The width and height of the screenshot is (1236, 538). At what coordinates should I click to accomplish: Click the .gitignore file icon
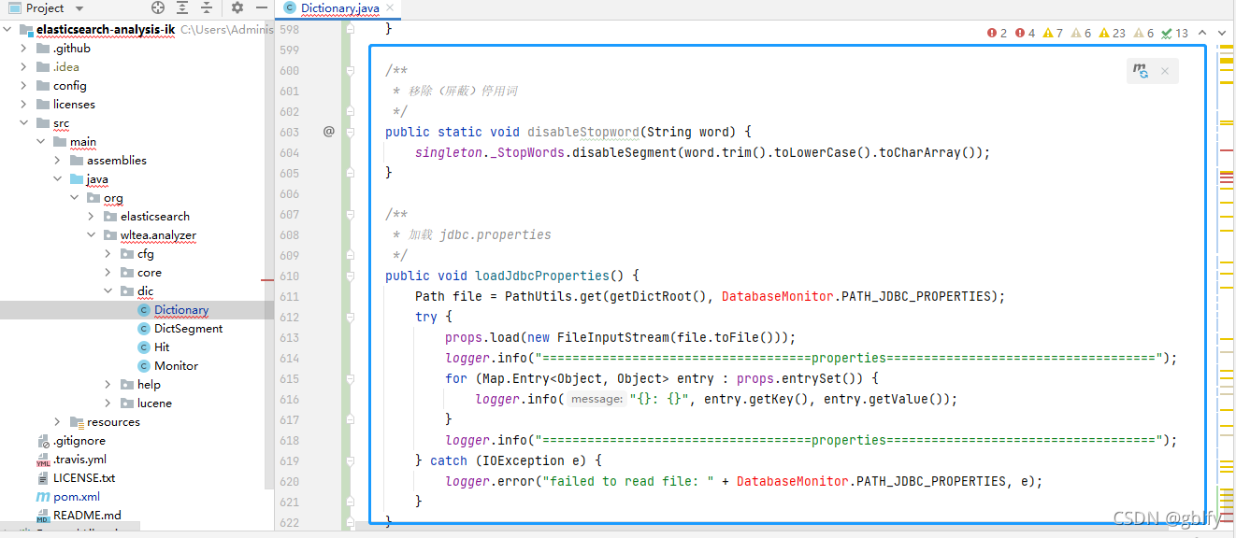click(43, 441)
